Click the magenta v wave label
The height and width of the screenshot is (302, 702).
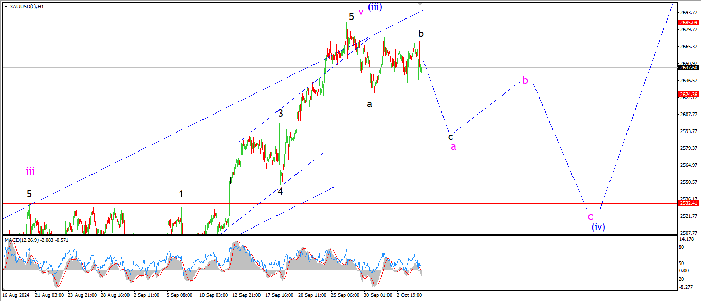361,12
